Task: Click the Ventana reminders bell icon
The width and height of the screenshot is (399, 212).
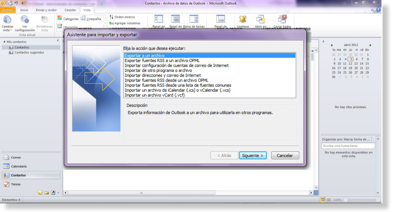Action: tap(242, 19)
